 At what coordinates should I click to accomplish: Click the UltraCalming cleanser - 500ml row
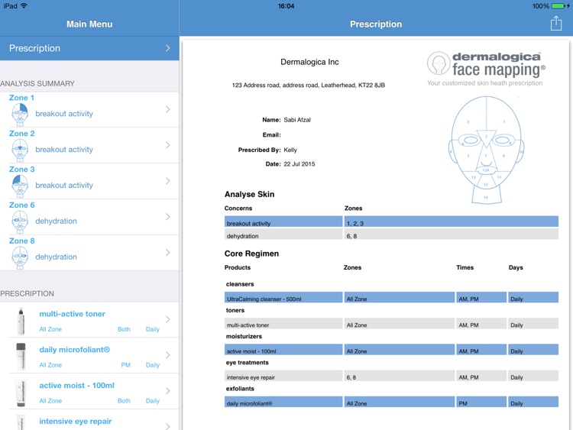point(391,297)
